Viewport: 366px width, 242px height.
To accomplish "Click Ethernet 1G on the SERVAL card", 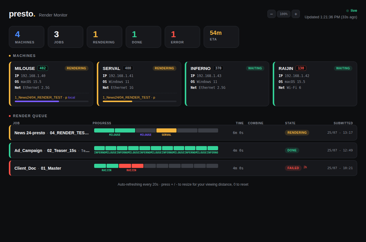I will 122,88.
